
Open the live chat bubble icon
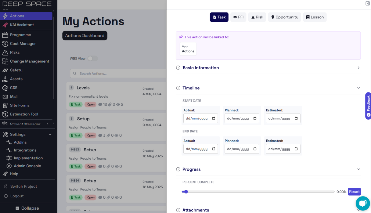[362, 203]
